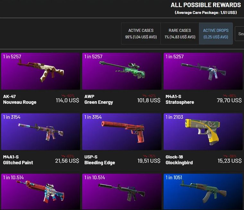This screenshot has height=210, width=244.
Task: Click the 79,70 US$ Stratosphere price
Action: (x=229, y=100)
